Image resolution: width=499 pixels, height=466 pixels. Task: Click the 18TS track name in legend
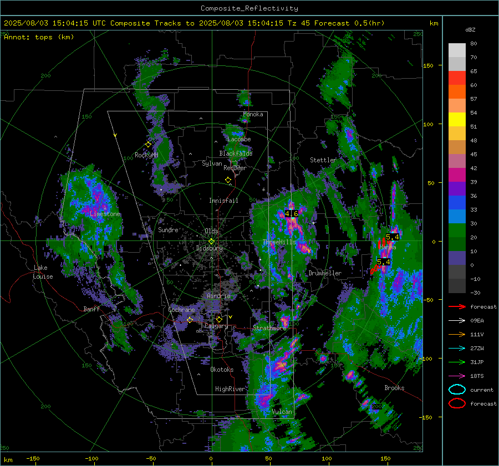click(477, 376)
